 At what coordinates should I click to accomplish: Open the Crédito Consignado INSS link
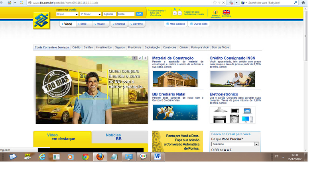point(232,58)
